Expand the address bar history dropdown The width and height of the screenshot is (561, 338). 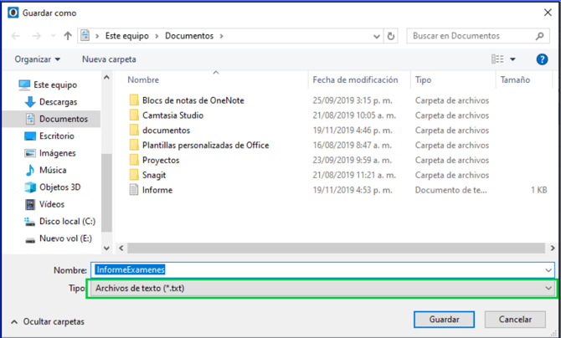(375, 37)
